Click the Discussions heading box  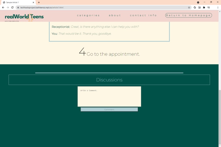109,80
